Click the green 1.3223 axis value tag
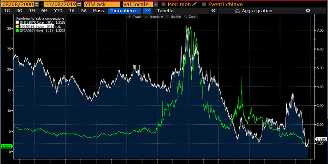The height and width of the screenshot is (164, 328). (x=7, y=146)
